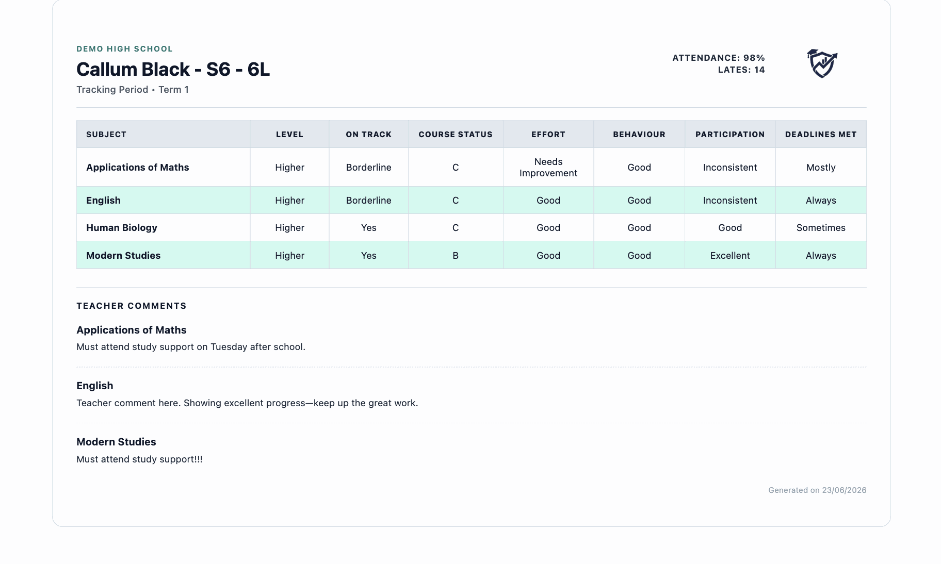
Task: Click Excellent participation for Modern Studies
Action: click(x=730, y=256)
